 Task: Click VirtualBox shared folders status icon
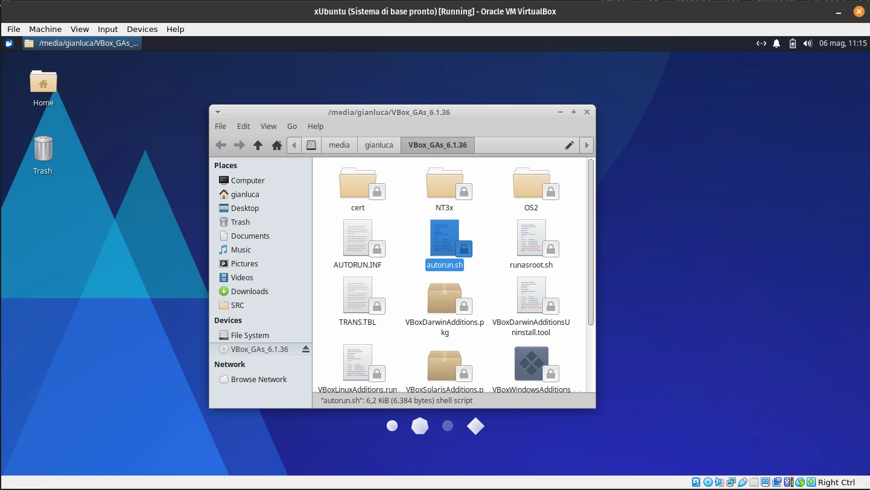pos(754,482)
